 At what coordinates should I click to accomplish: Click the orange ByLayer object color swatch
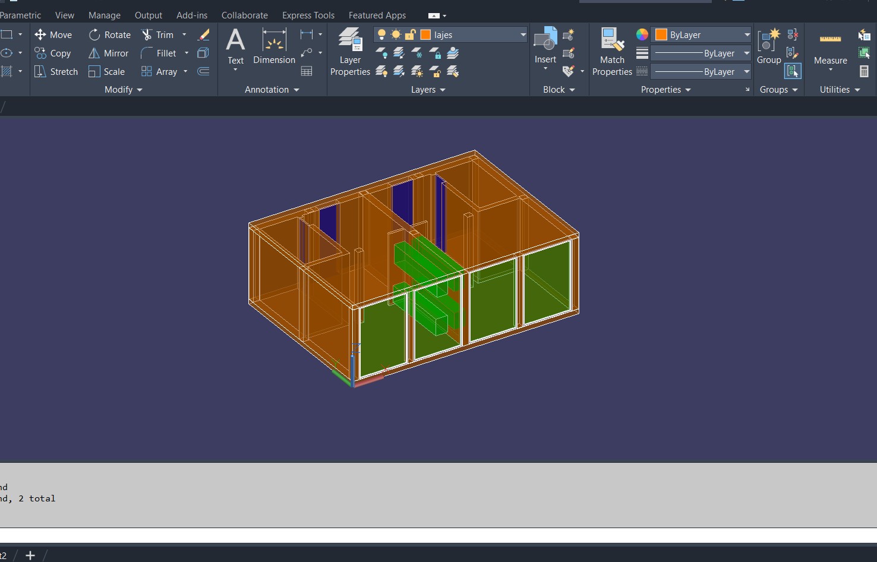point(661,35)
